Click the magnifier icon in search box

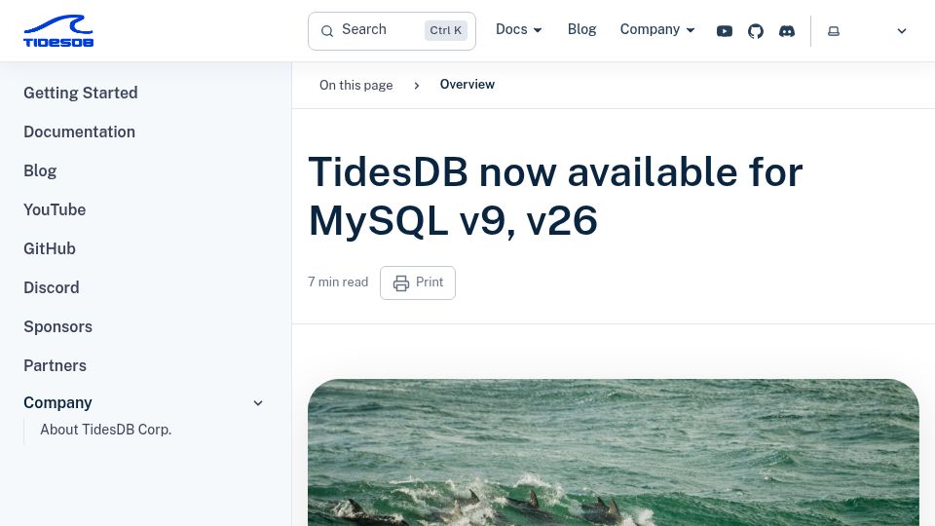[x=327, y=31]
